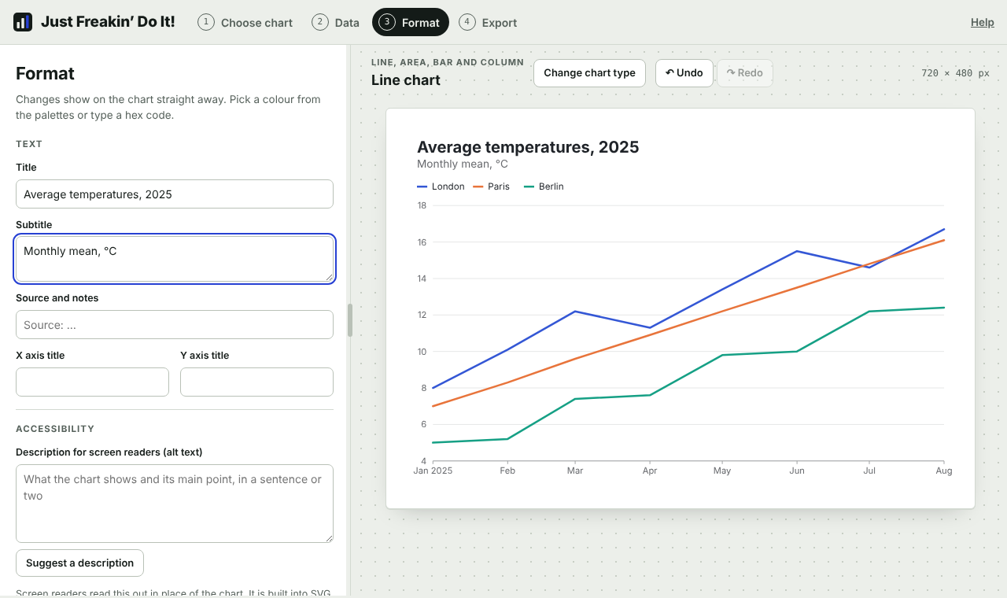Undo the last change
This screenshot has height=598, width=1007.
(x=684, y=73)
